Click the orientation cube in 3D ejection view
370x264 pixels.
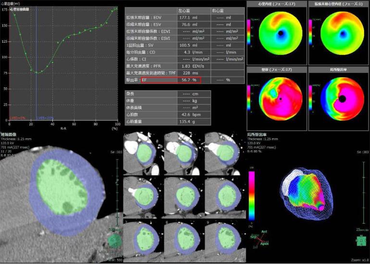360,241
